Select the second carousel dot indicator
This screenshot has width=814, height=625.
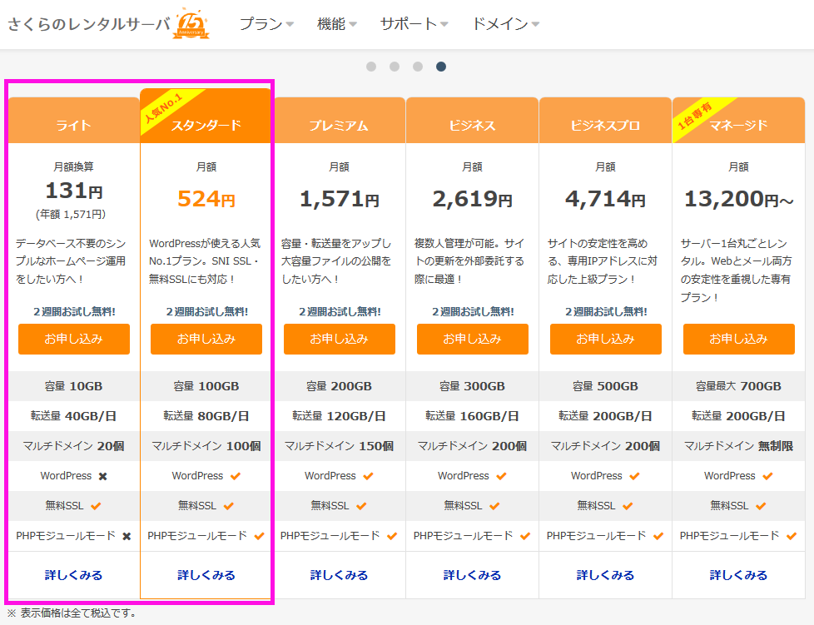pos(395,67)
